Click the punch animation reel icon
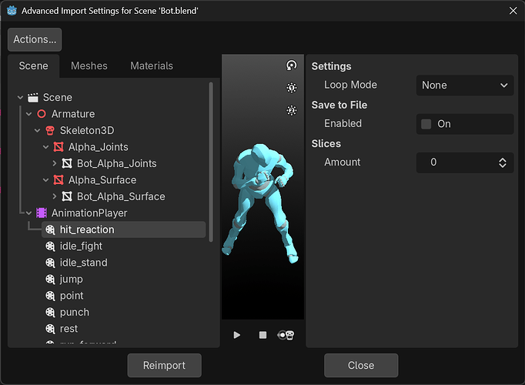Viewport: 525px width, 385px height. click(50, 312)
